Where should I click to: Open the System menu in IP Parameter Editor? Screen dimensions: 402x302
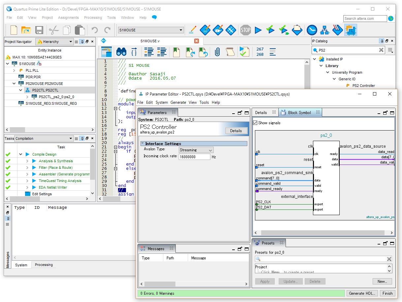point(162,102)
